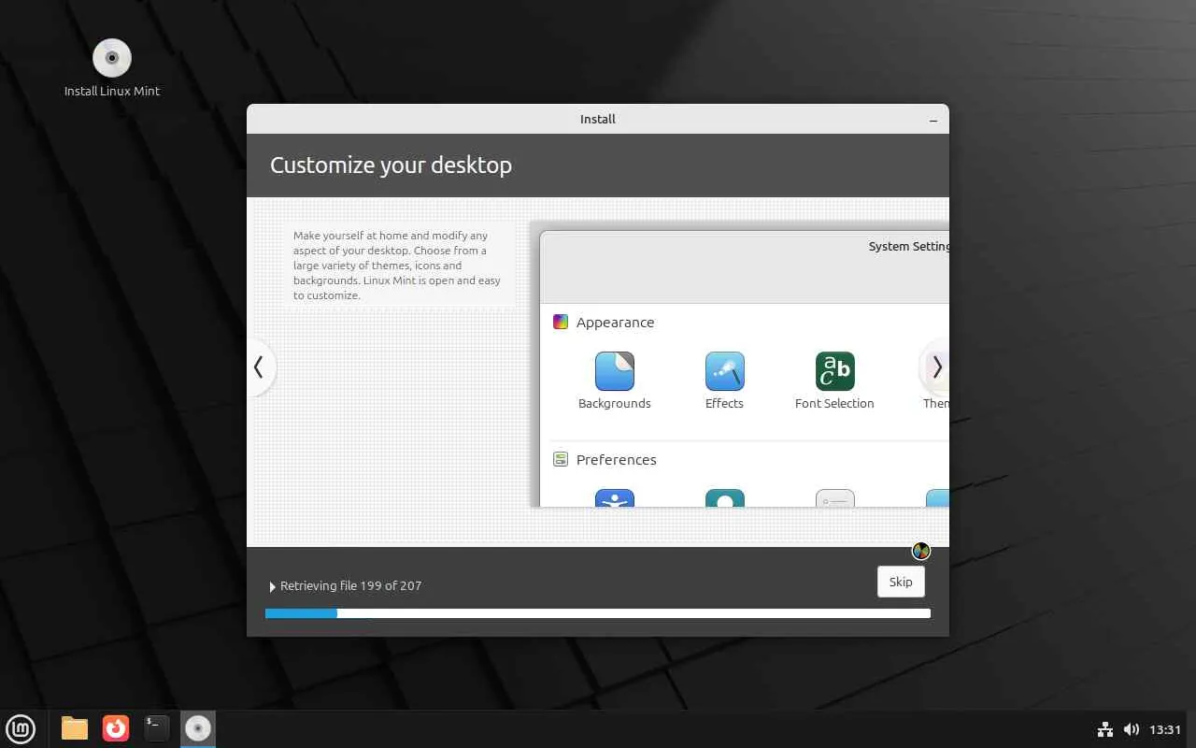
Task: Click the System Settings title in the slideshow
Action: 908,247
